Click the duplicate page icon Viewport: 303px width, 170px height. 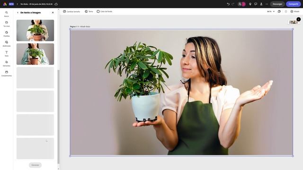(279, 11)
